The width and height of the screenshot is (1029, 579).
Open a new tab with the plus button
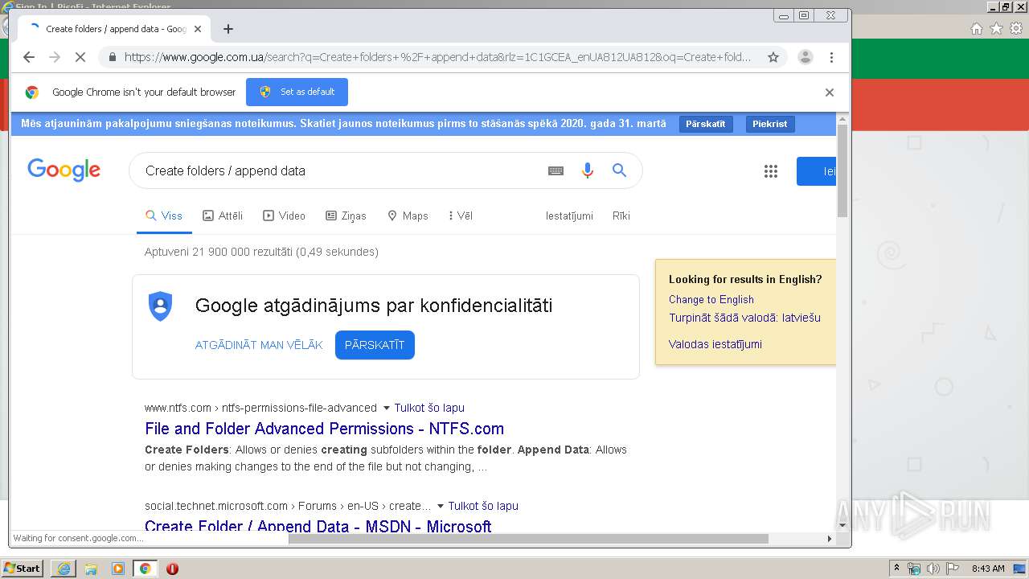click(x=228, y=29)
